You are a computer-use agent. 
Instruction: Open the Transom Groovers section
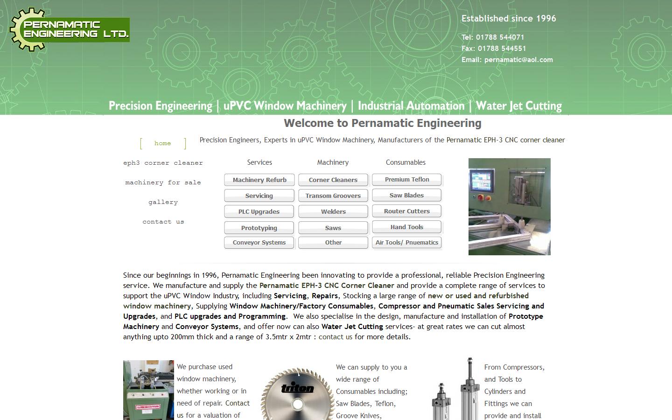point(333,196)
